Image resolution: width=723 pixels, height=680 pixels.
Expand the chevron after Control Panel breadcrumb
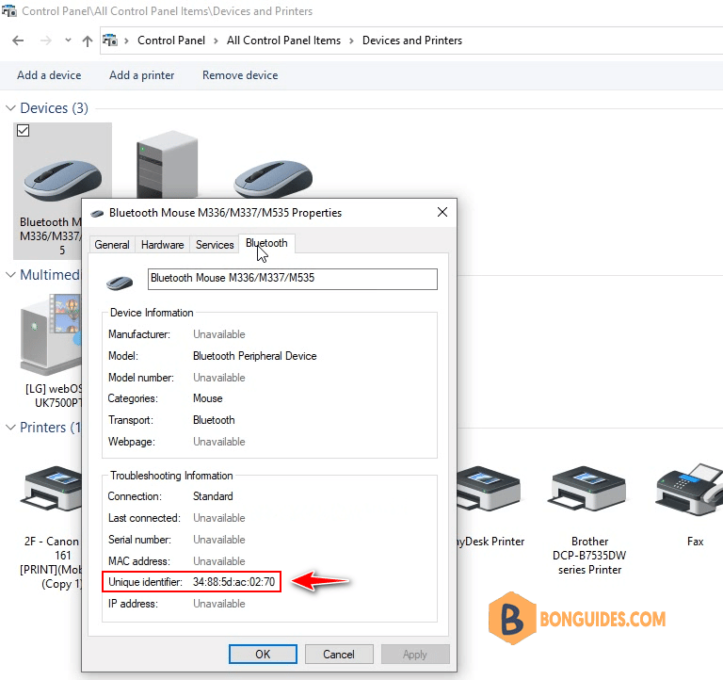coord(216,41)
